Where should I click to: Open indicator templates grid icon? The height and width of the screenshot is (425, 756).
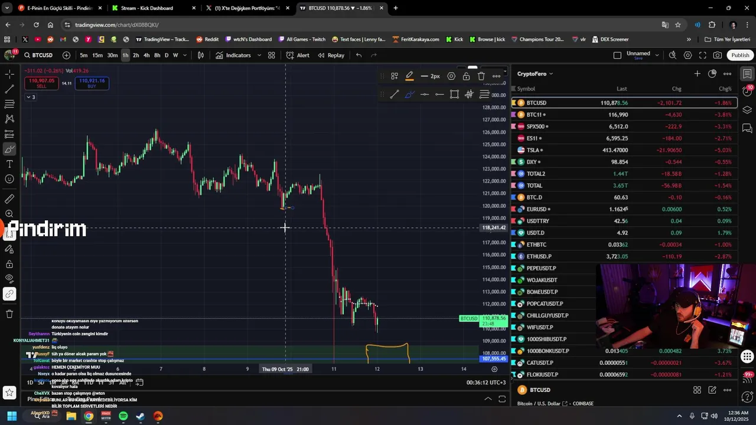pos(272,55)
